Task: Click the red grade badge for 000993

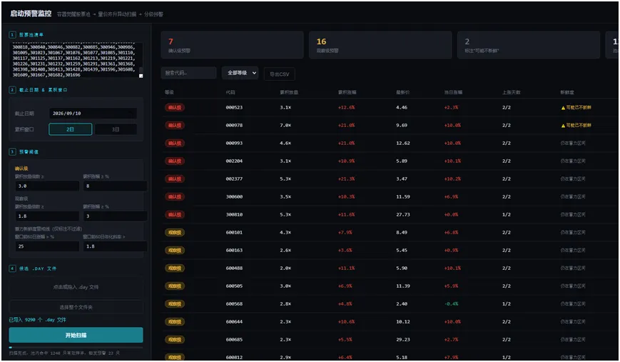Action: [x=175, y=144]
